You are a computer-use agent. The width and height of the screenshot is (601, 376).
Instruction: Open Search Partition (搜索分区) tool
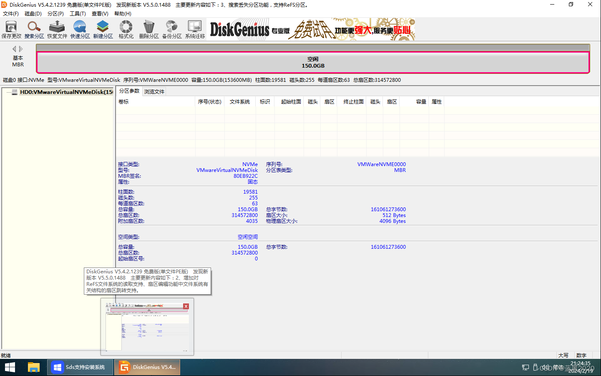click(x=34, y=30)
